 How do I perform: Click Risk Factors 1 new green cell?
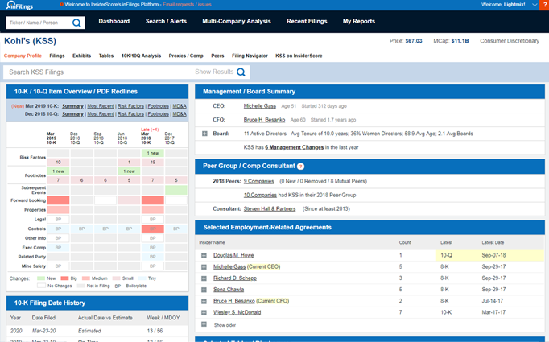(153, 153)
